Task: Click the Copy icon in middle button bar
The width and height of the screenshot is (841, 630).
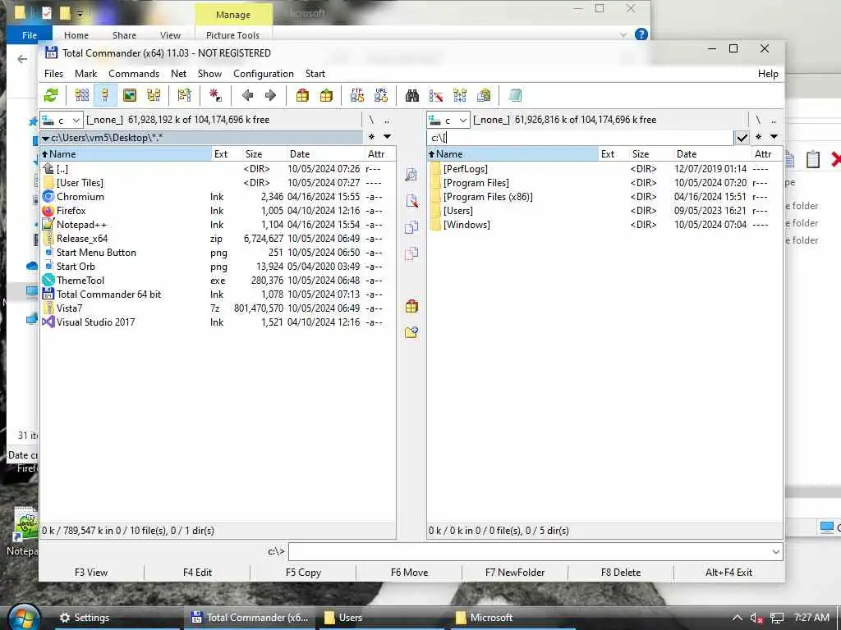Action: coord(411,227)
